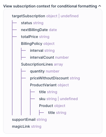Click the status string field

32,23
